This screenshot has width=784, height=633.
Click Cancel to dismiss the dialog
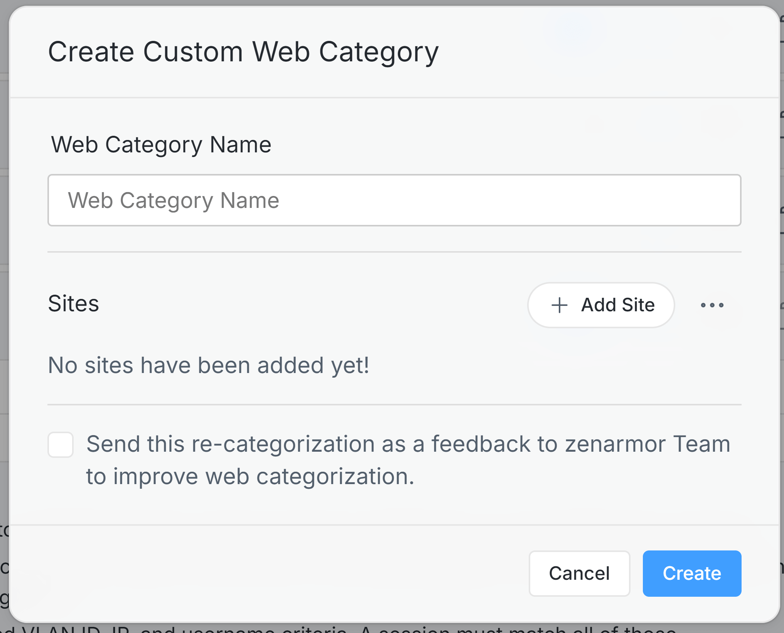(x=579, y=574)
